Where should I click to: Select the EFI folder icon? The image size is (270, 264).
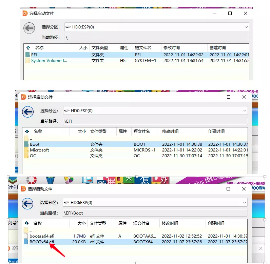coord(27,55)
